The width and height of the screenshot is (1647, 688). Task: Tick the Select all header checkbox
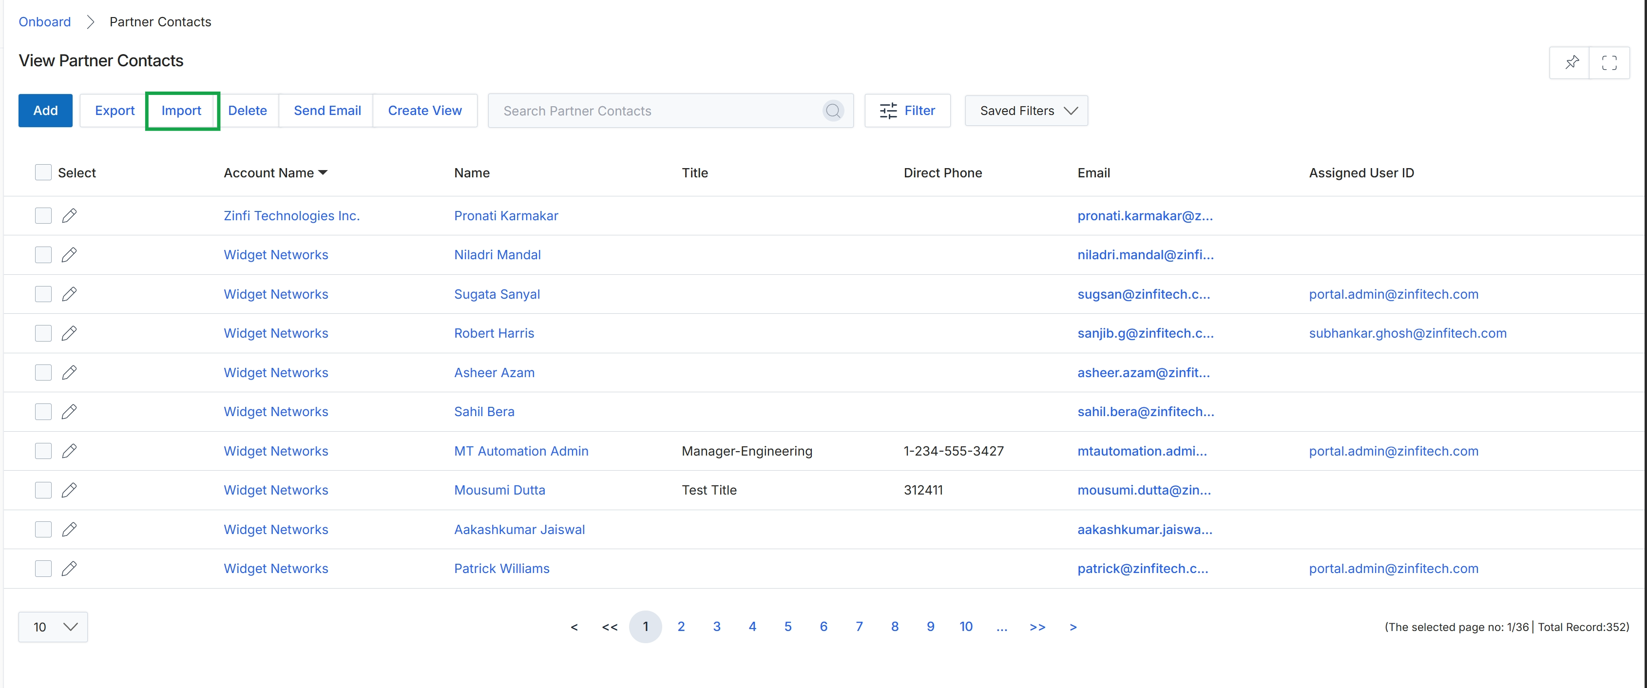tap(43, 172)
